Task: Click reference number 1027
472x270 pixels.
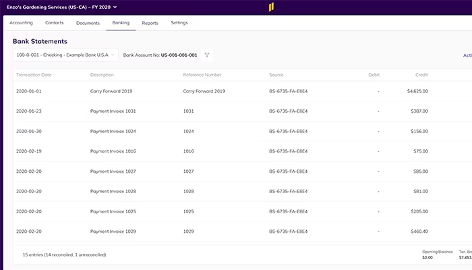Action: (188, 171)
